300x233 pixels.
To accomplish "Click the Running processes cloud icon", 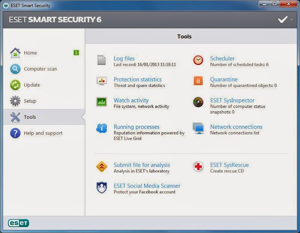I will pyautogui.click(x=102, y=128).
